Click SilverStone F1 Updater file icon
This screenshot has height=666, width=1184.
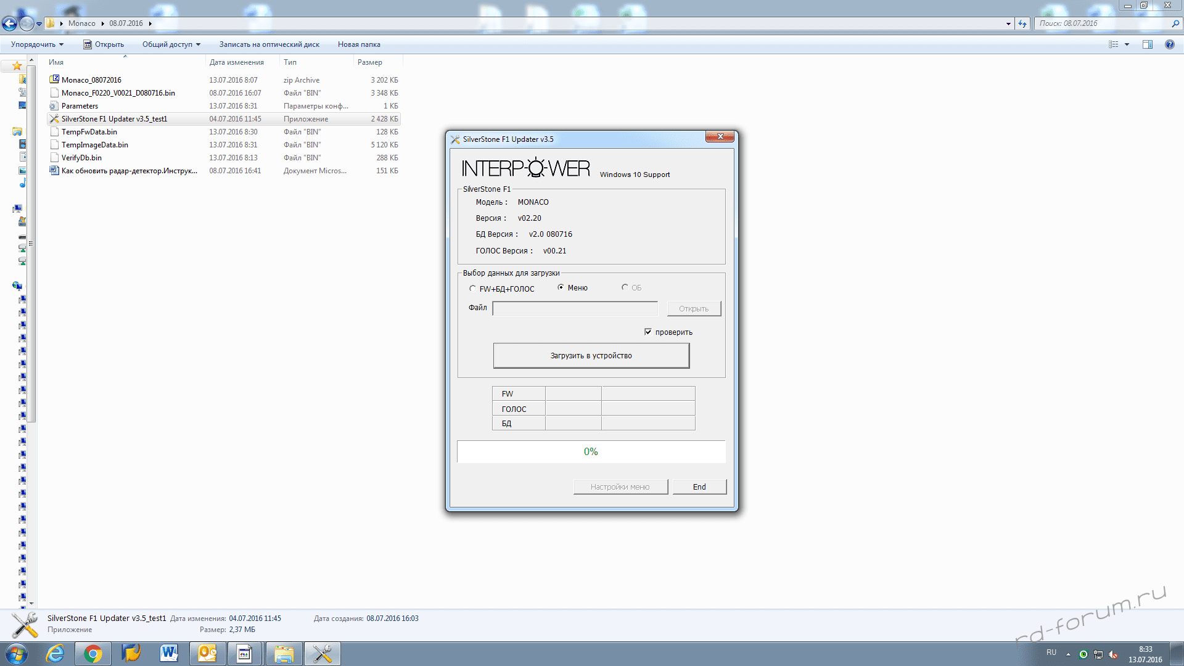click(x=54, y=119)
